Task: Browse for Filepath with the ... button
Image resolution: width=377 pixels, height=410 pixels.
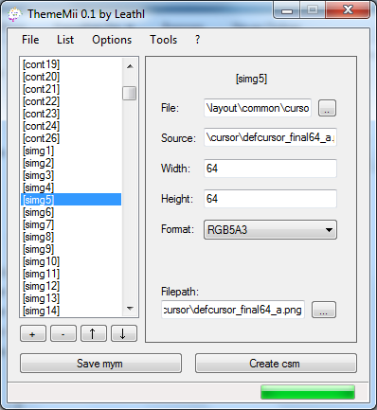Action: [324, 310]
